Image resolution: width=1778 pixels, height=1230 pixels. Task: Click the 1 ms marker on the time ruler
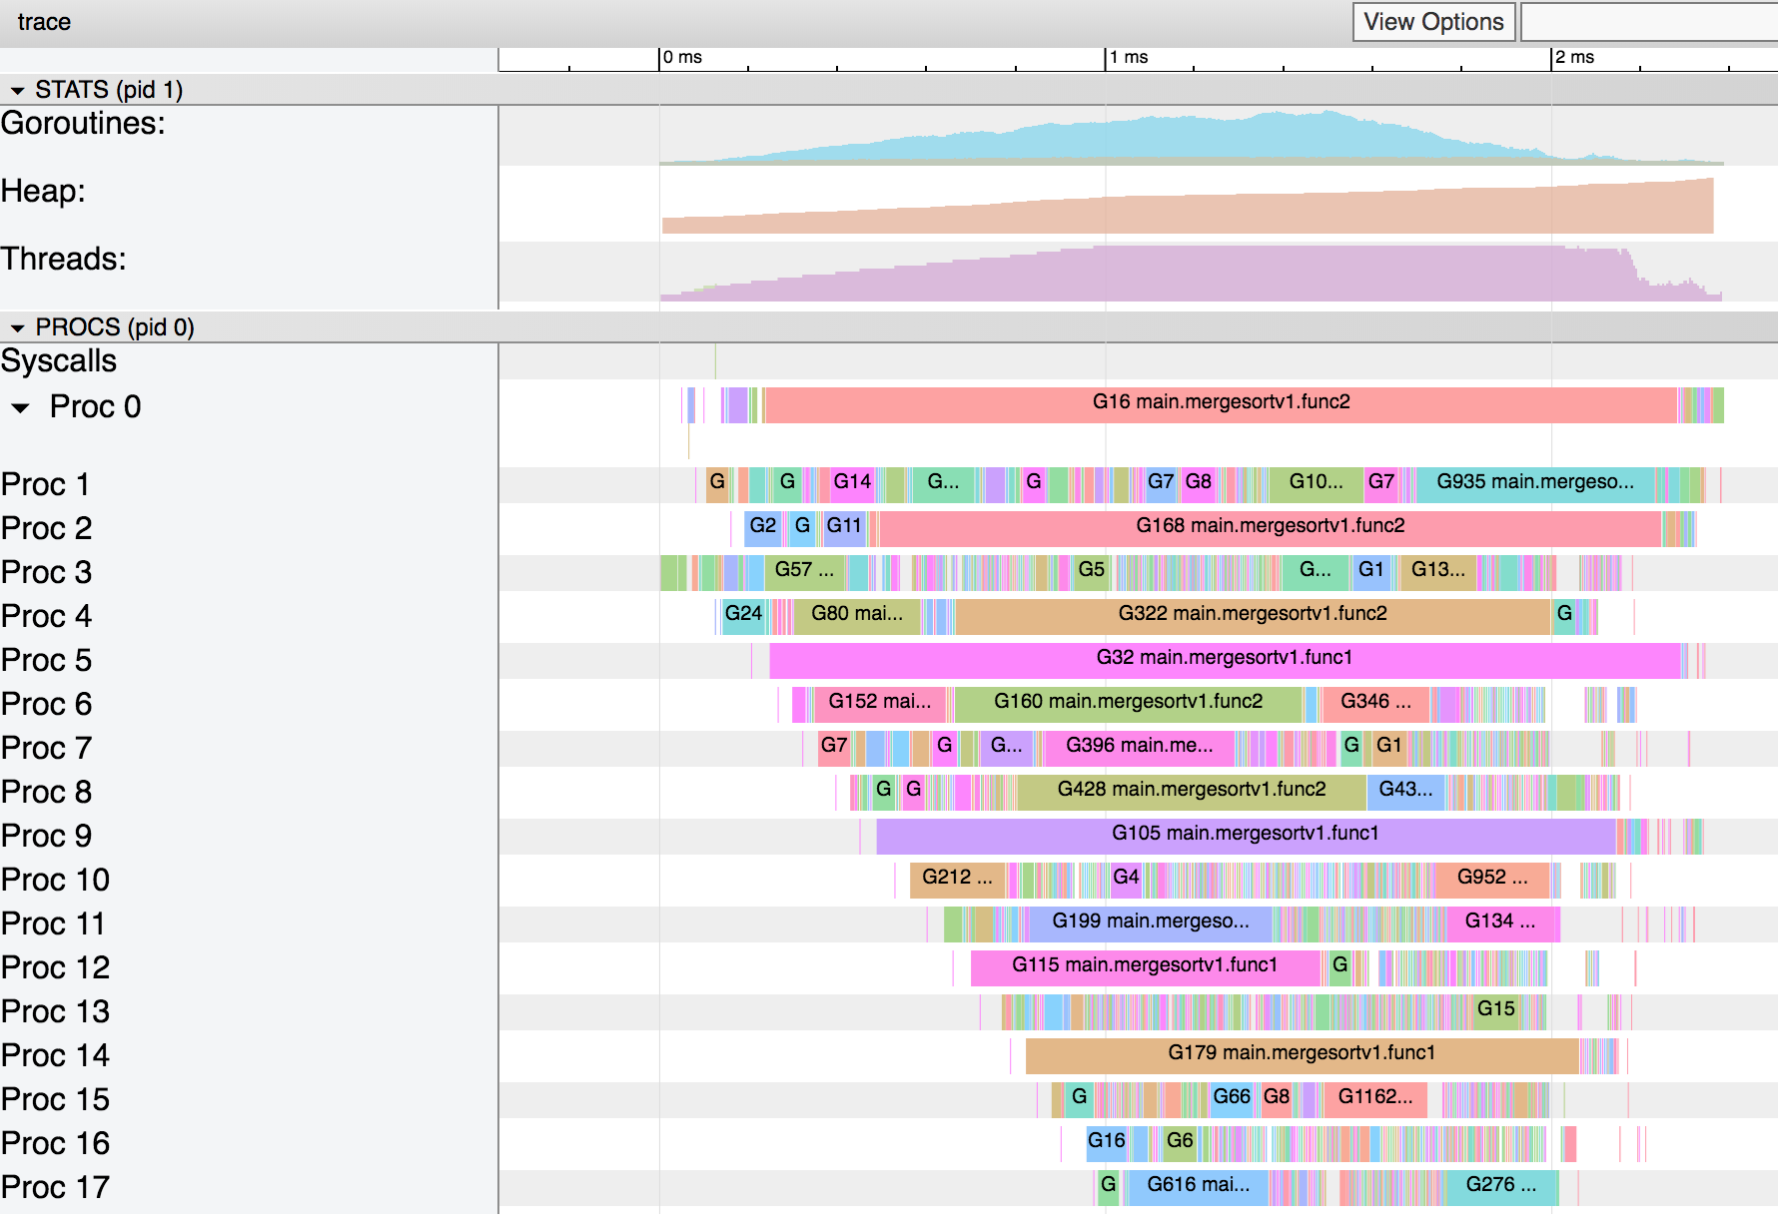tap(1130, 58)
